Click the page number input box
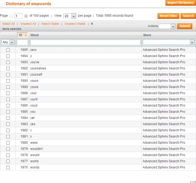This screenshot has width=196, height=183. click(x=19, y=16)
